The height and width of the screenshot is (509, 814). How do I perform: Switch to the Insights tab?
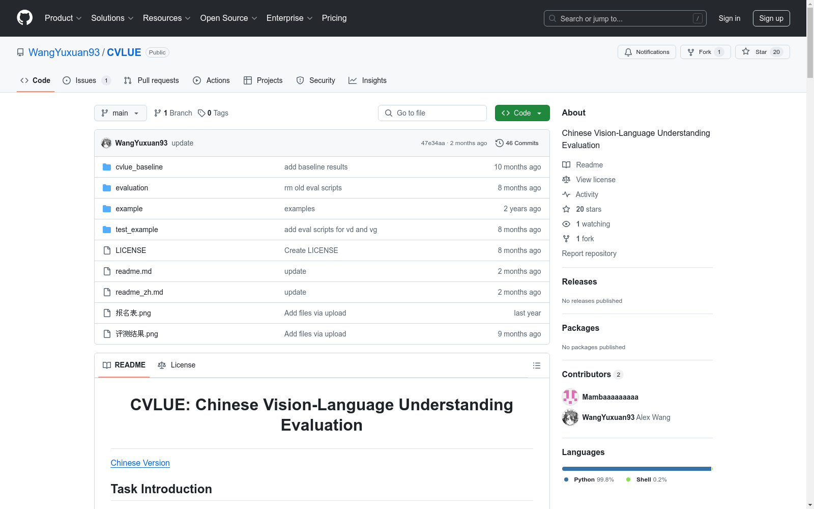click(x=367, y=80)
